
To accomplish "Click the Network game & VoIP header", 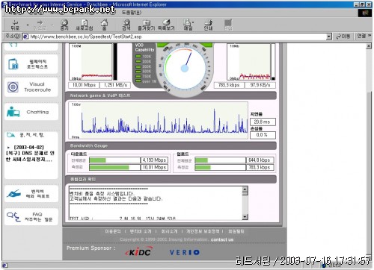I will tap(171, 95).
